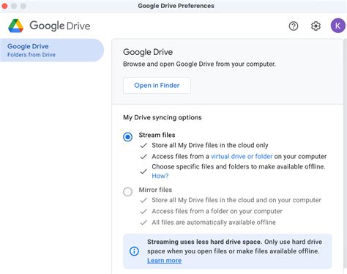Viewport: 347px width, 274px height.
Task: Click the Open in Finder button
Action: pyautogui.click(x=157, y=85)
